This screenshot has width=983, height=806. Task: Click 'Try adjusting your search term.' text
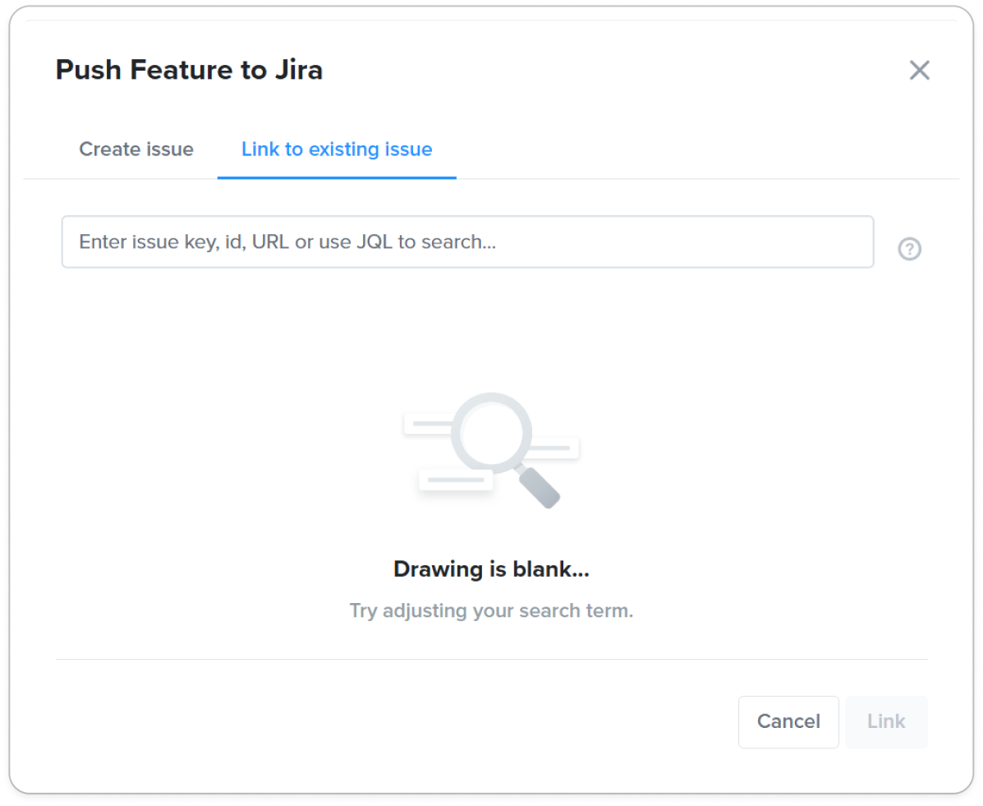coord(491,610)
